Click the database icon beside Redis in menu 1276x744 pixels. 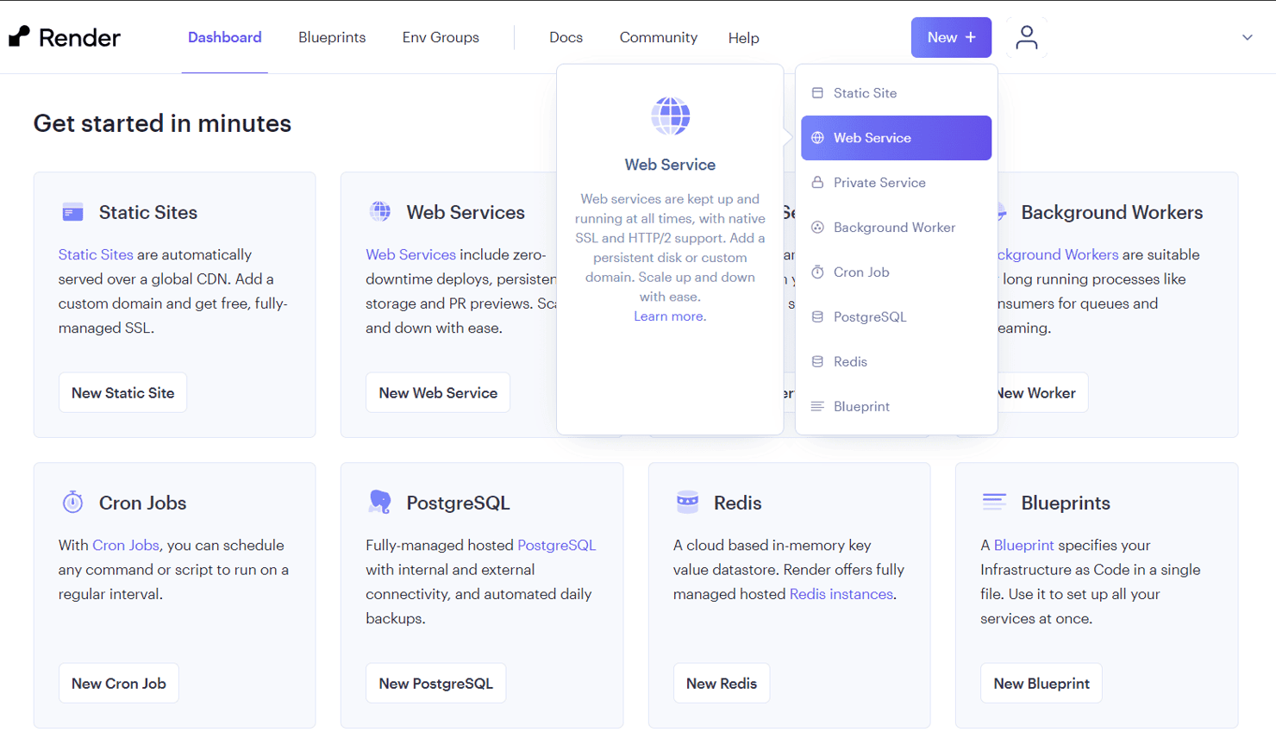pyautogui.click(x=817, y=361)
